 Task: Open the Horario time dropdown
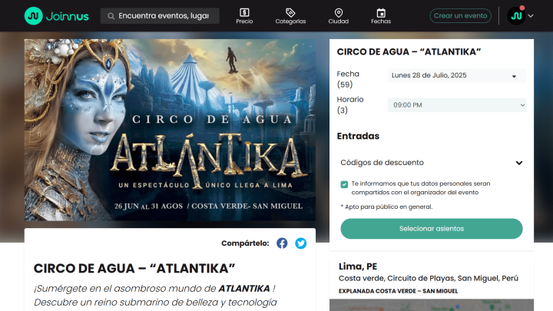[457, 105]
